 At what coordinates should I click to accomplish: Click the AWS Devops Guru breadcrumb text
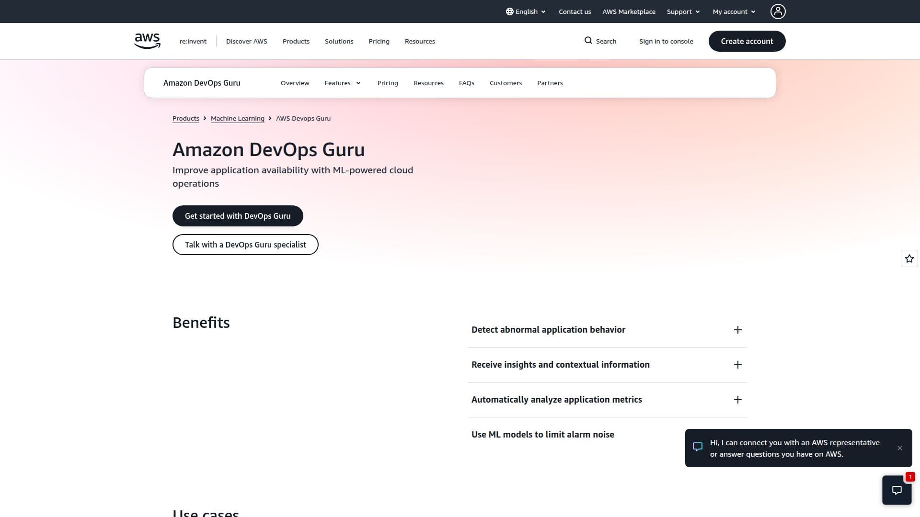pyautogui.click(x=303, y=118)
